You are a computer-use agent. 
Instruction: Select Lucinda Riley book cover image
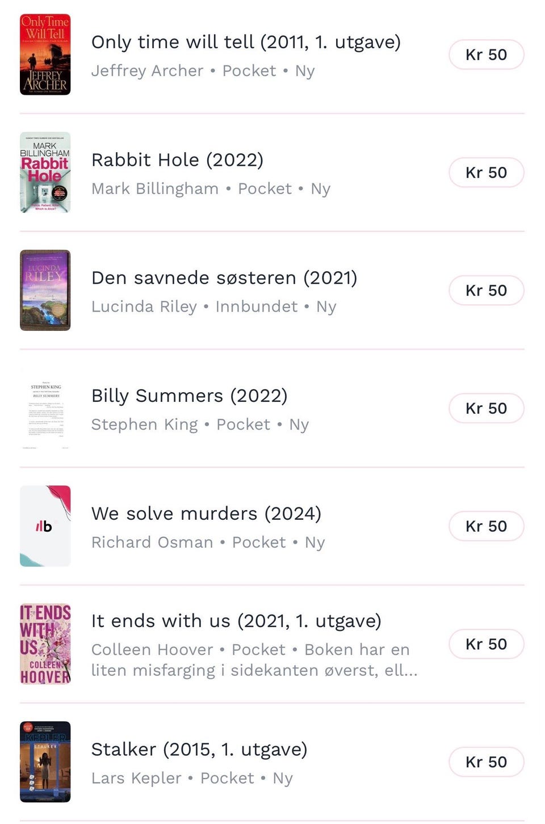click(x=45, y=290)
